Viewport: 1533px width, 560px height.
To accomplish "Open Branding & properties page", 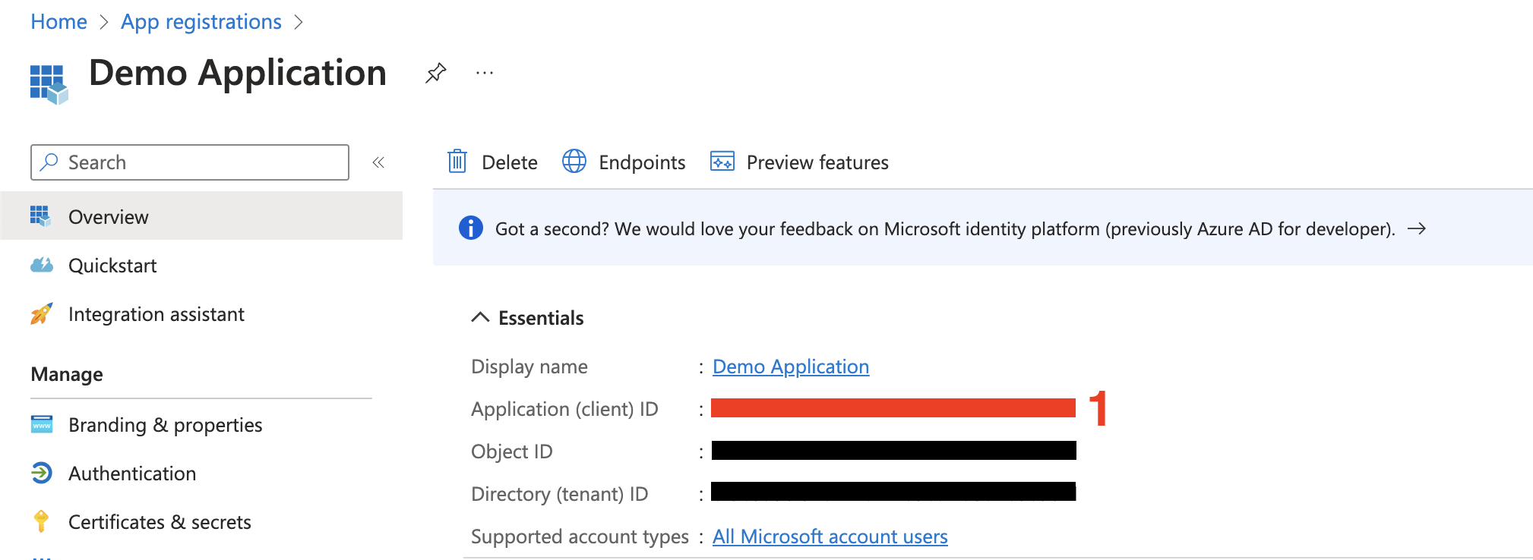I will [165, 425].
